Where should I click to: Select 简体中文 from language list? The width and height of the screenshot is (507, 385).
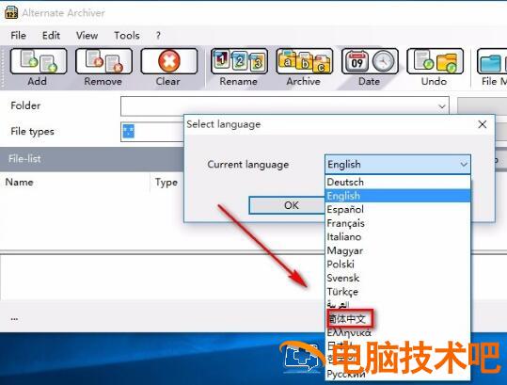click(398, 319)
